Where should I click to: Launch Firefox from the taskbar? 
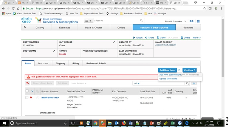[x=124, y=123]
